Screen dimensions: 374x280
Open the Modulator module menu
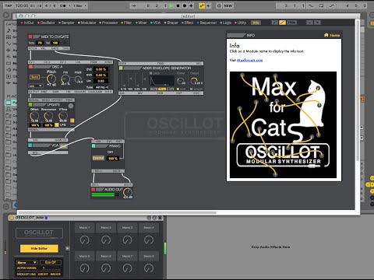[x=87, y=23]
